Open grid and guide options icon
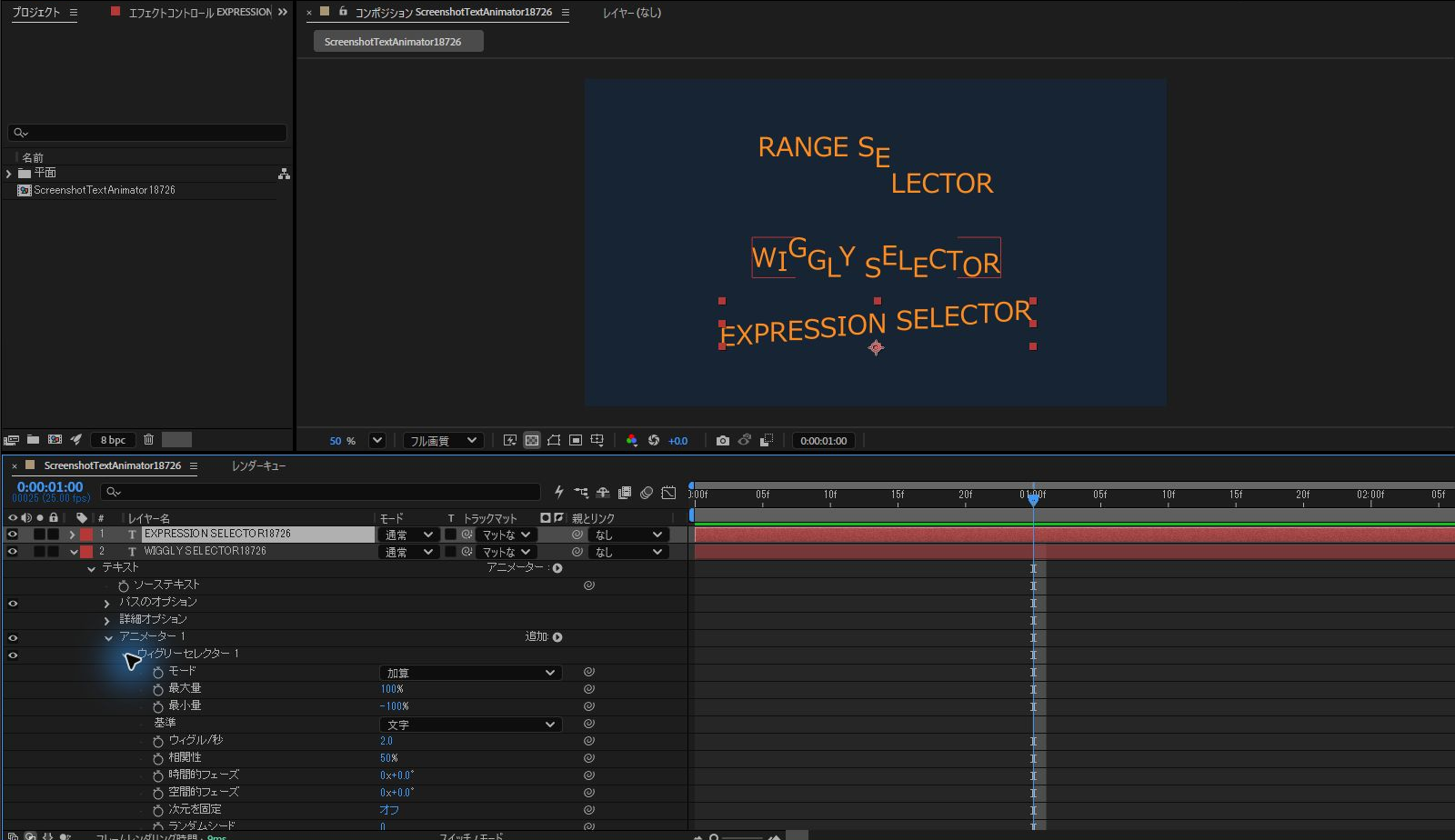This screenshot has width=1455, height=840. 597,441
